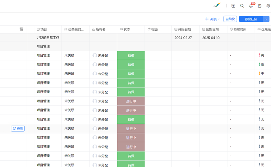Click the start date 2024-02-27
The image size is (271, 167).
tap(183, 38)
